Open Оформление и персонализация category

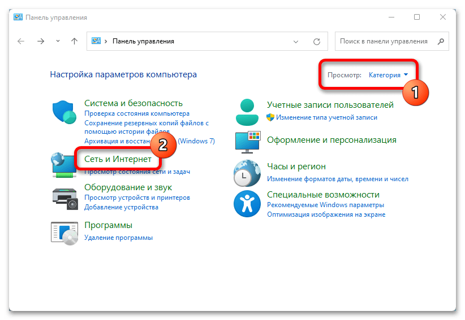click(x=331, y=140)
